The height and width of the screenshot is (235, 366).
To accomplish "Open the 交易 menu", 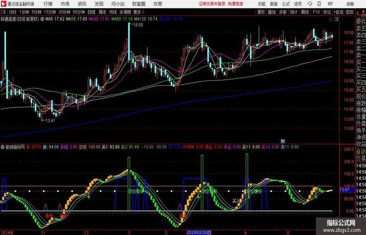I will 158,4.
